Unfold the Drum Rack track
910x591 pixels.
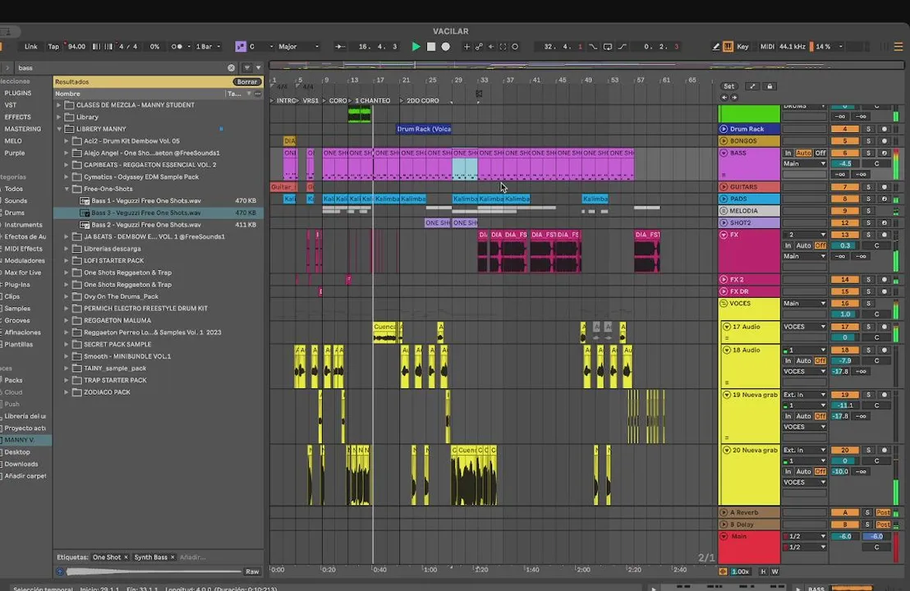click(724, 129)
